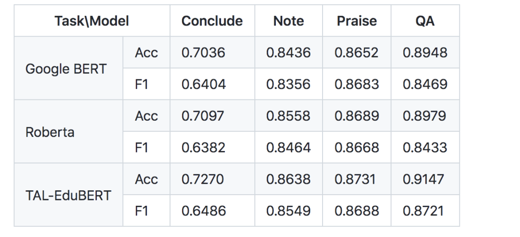This screenshot has width=520, height=237.
Task: Select Roberta QA F1 value 0.8433
Action: [x=425, y=147]
